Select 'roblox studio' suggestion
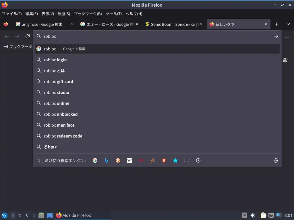The image size is (294, 220). (157, 93)
